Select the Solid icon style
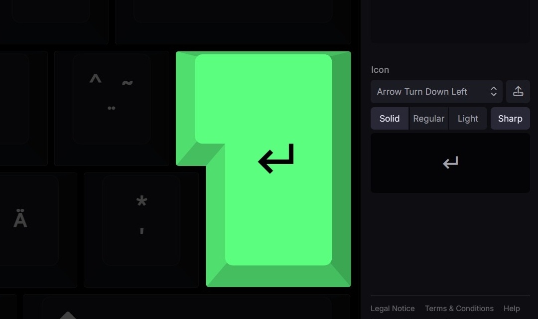Image resolution: width=538 pixels, height=319 pixels. (390, 119)
